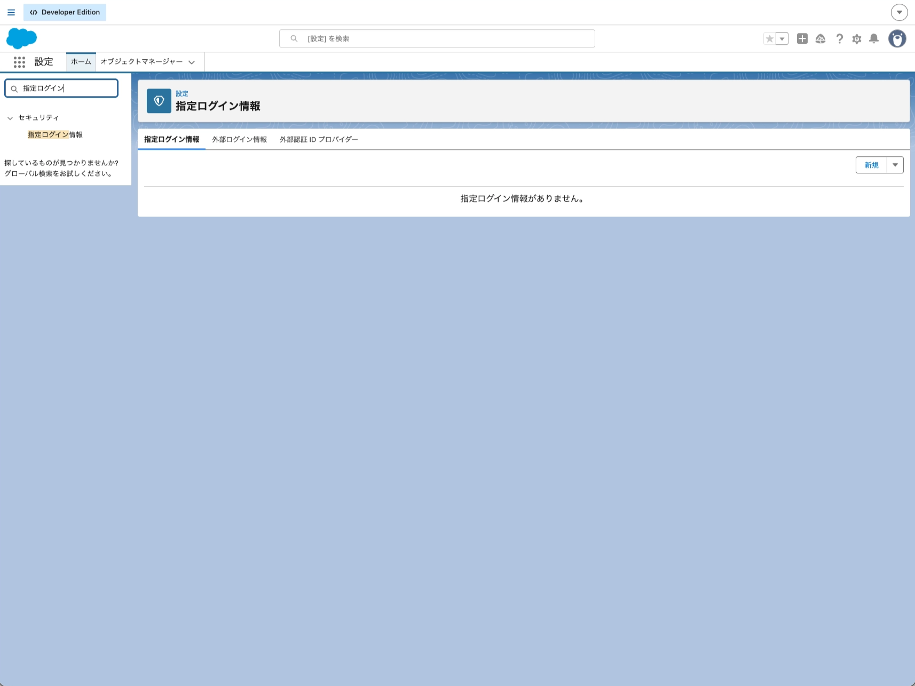Expand the オブジェクトマネージャー chevron menu
The height and width of the screenshot is (686, 915).
pyautogui.click(x=192, y=62)
